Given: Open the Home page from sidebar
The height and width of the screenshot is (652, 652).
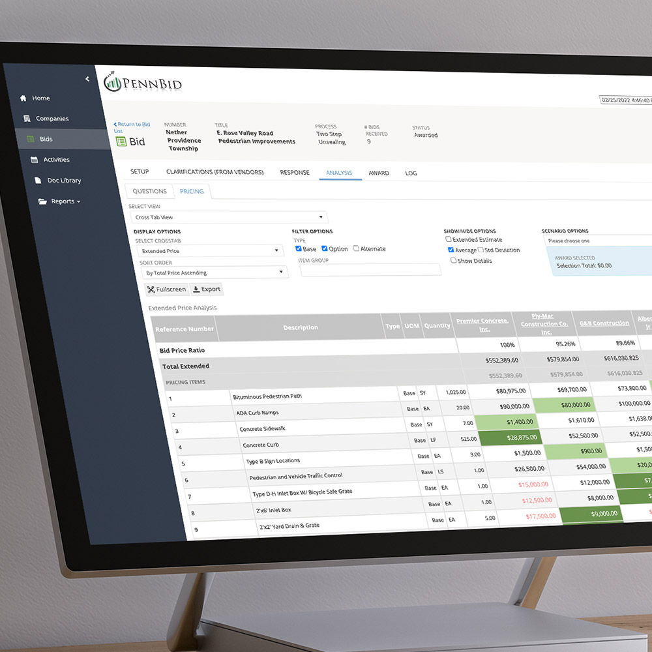Looking at the screenshot, I should pos(41,98).
